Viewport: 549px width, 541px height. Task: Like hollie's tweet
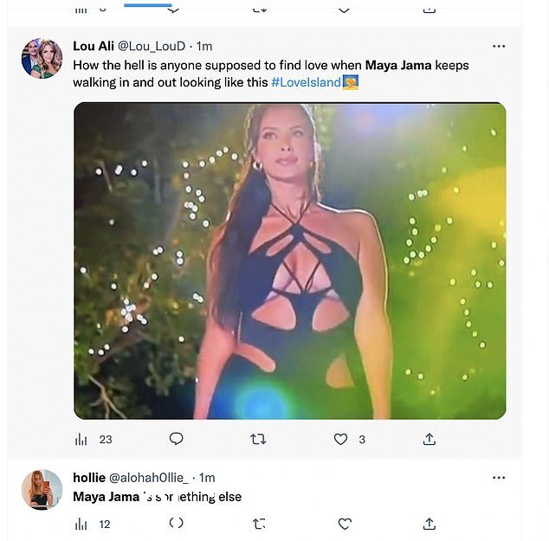point(345,524)
